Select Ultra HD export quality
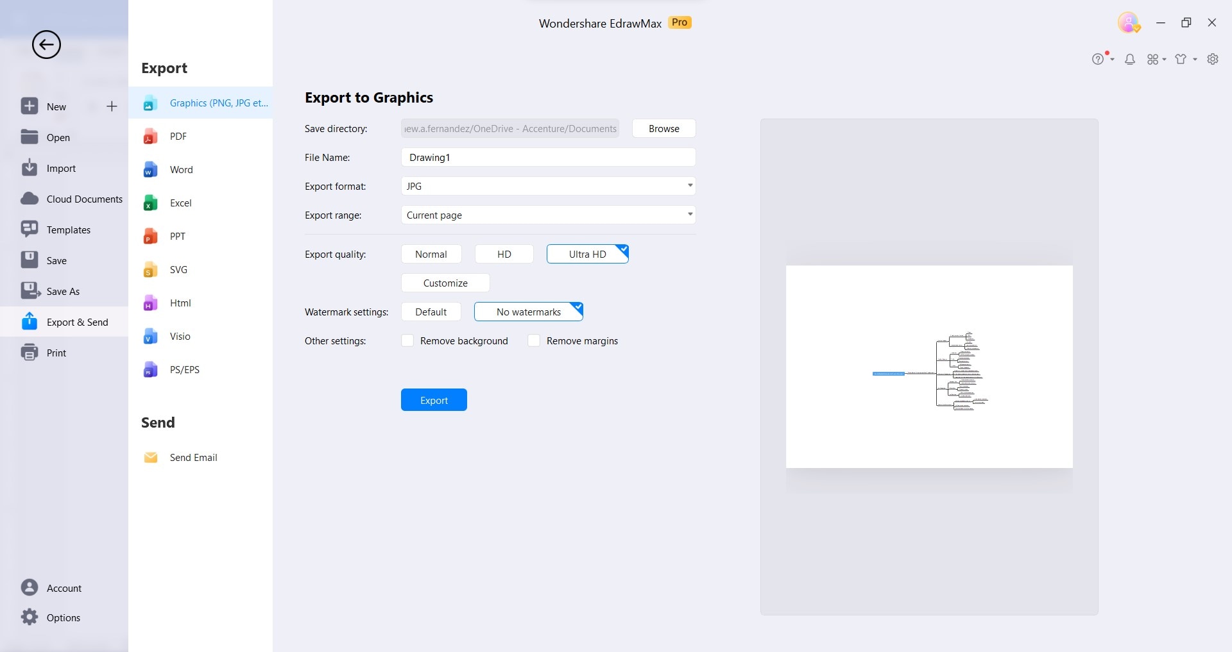Image resolution: width=1232 pixels, height=652 pixels. 588,254
